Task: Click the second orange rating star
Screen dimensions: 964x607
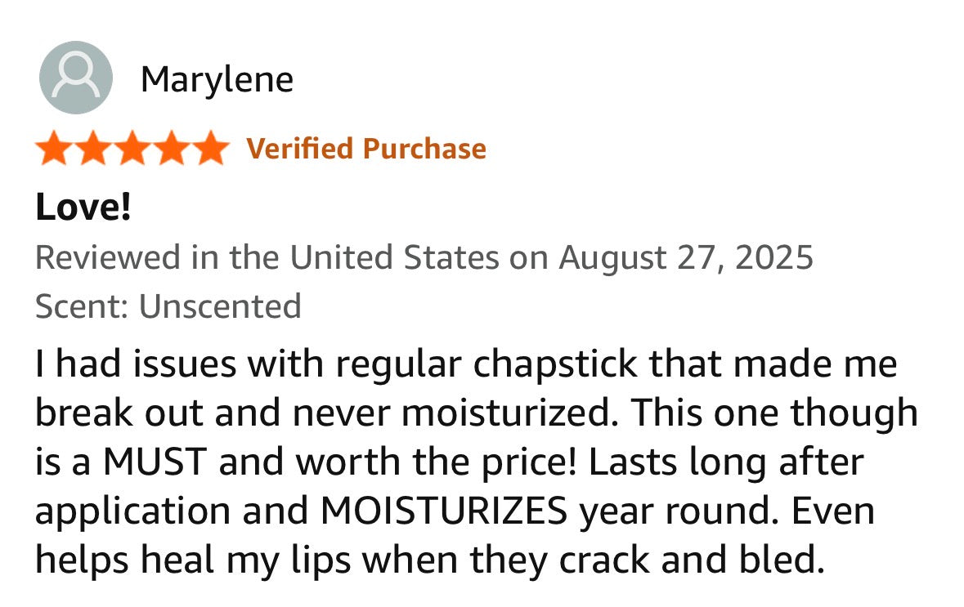Action: coord(93,149)
